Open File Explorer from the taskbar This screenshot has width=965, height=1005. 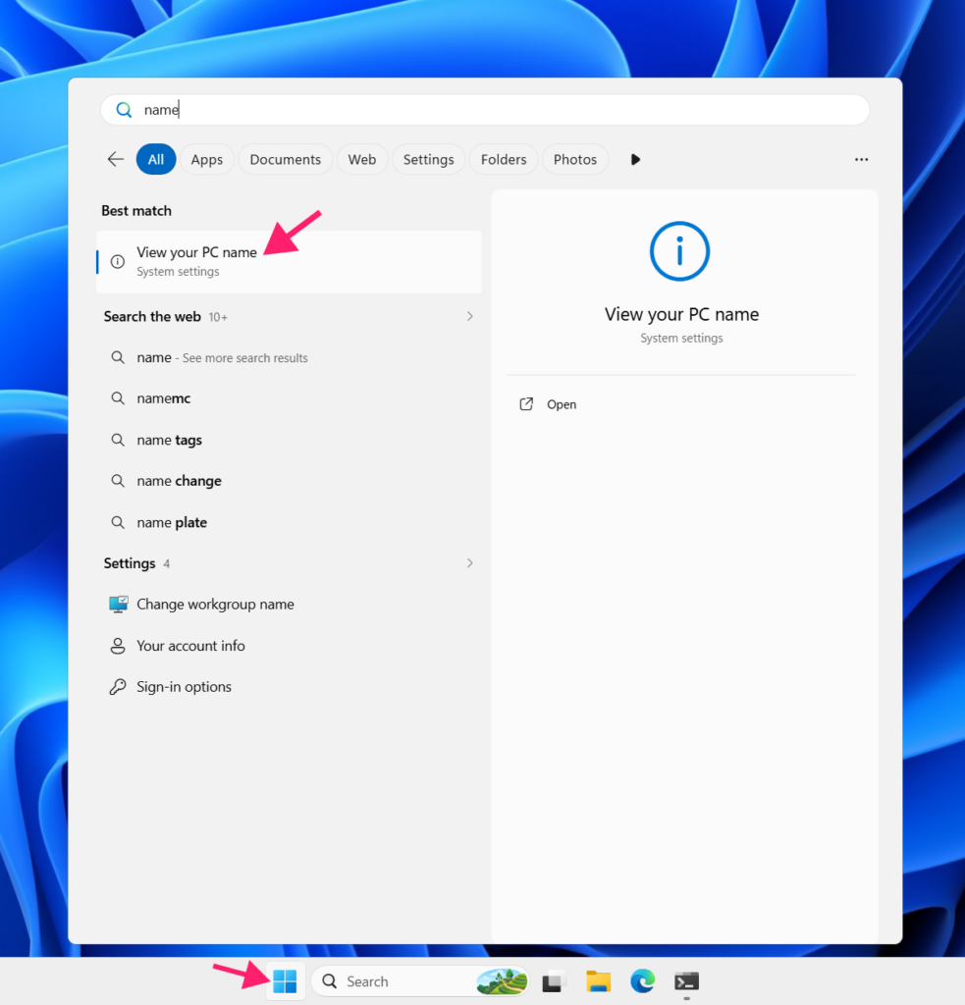(x=598, y=981)
